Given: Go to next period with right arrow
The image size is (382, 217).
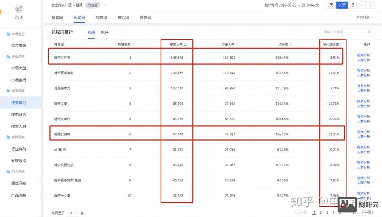Looking at the screenshot, I should pos(371,5).
